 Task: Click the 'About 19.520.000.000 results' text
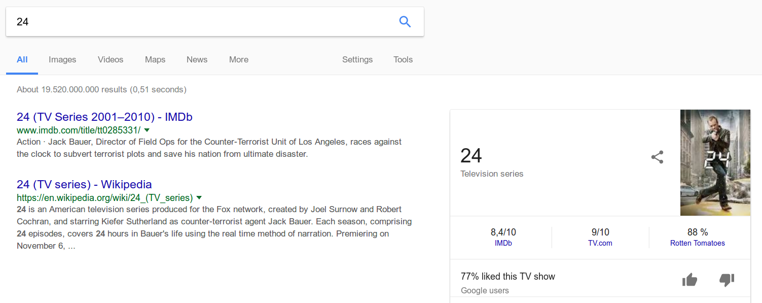pos(101,89)
